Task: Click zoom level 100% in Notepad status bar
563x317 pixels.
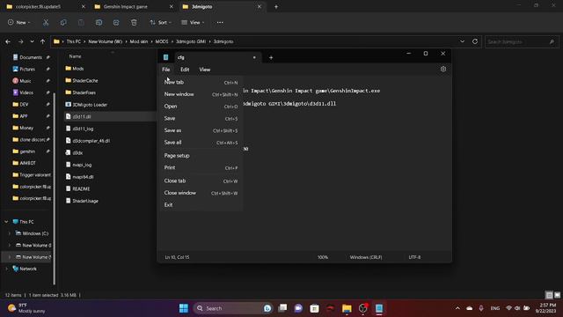Action: 323,257
